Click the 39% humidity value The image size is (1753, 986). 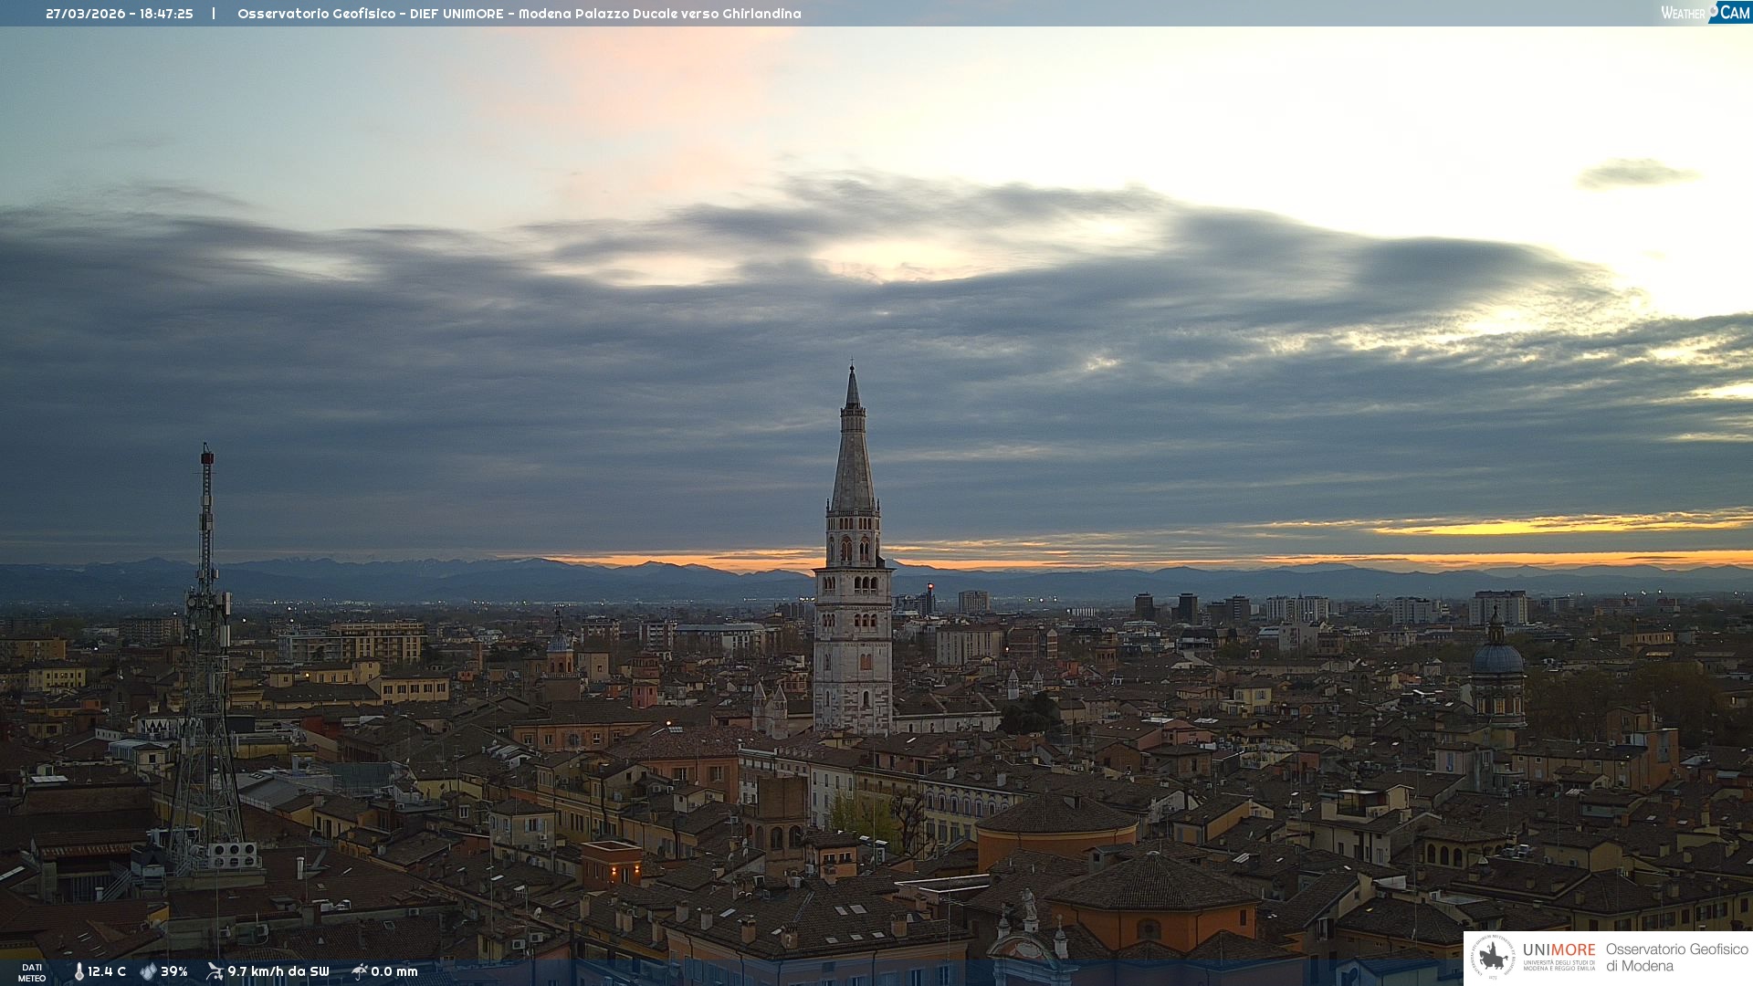click(x=173, y=971)
